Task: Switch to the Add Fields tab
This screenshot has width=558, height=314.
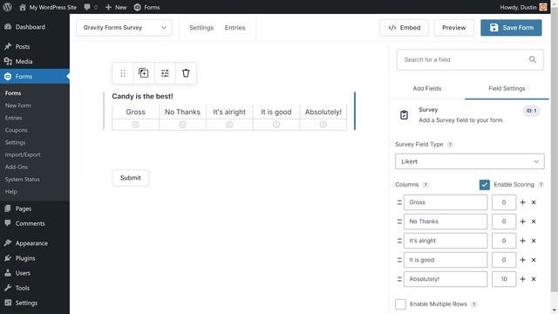Action: pos(426,88)
